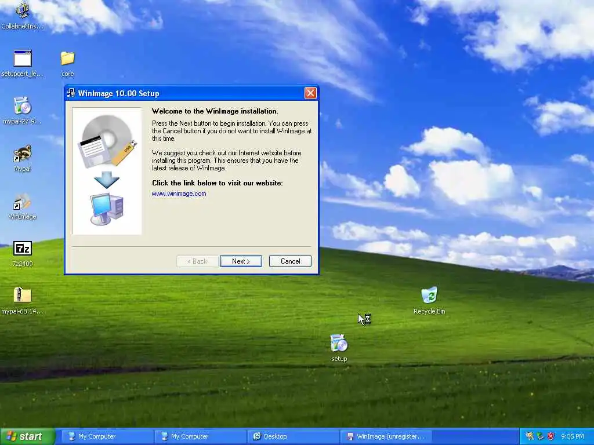This screenshot has height=445, width=594.
Task: Select the Recycle Bin icon
Action: coord(429,301)
